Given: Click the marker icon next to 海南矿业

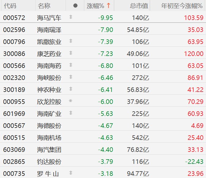Looking at the screenshot, I should 71,113.
